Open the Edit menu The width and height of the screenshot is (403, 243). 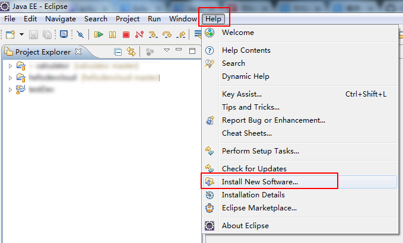pyautogui.click(x=30, y=19)
